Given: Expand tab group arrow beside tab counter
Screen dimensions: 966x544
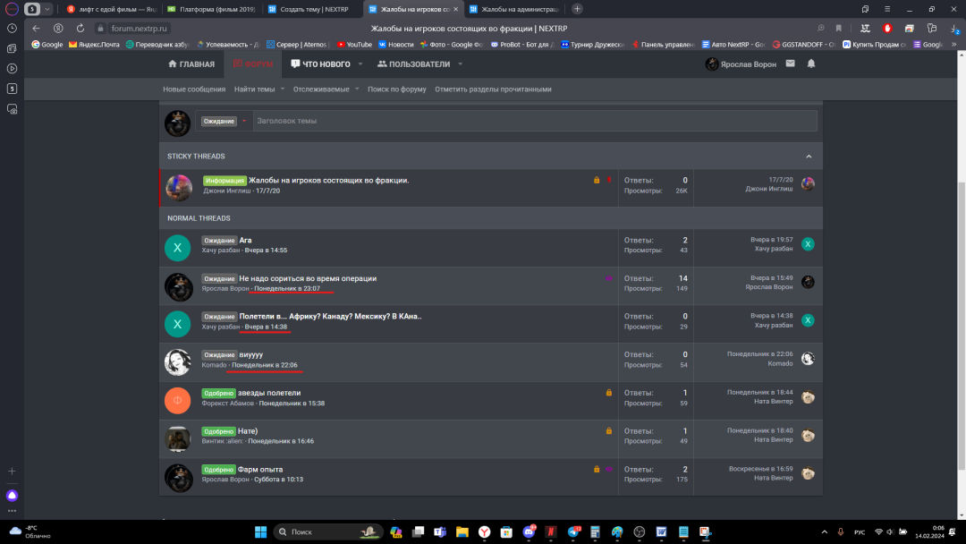Looking at the screenshot, I should [47, 9].
